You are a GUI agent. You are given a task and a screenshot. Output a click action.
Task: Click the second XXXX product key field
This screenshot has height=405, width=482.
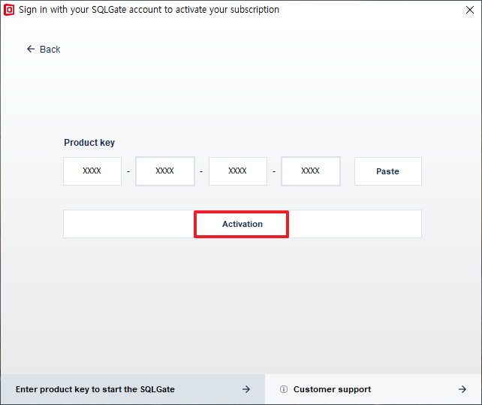(x=165, y=171)
